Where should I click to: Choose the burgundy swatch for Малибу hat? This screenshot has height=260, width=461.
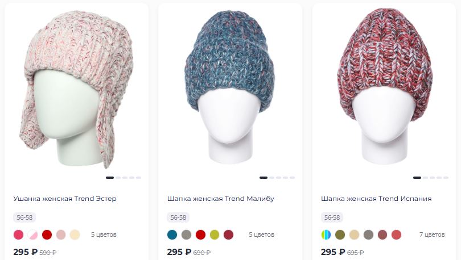pos(229,235)
